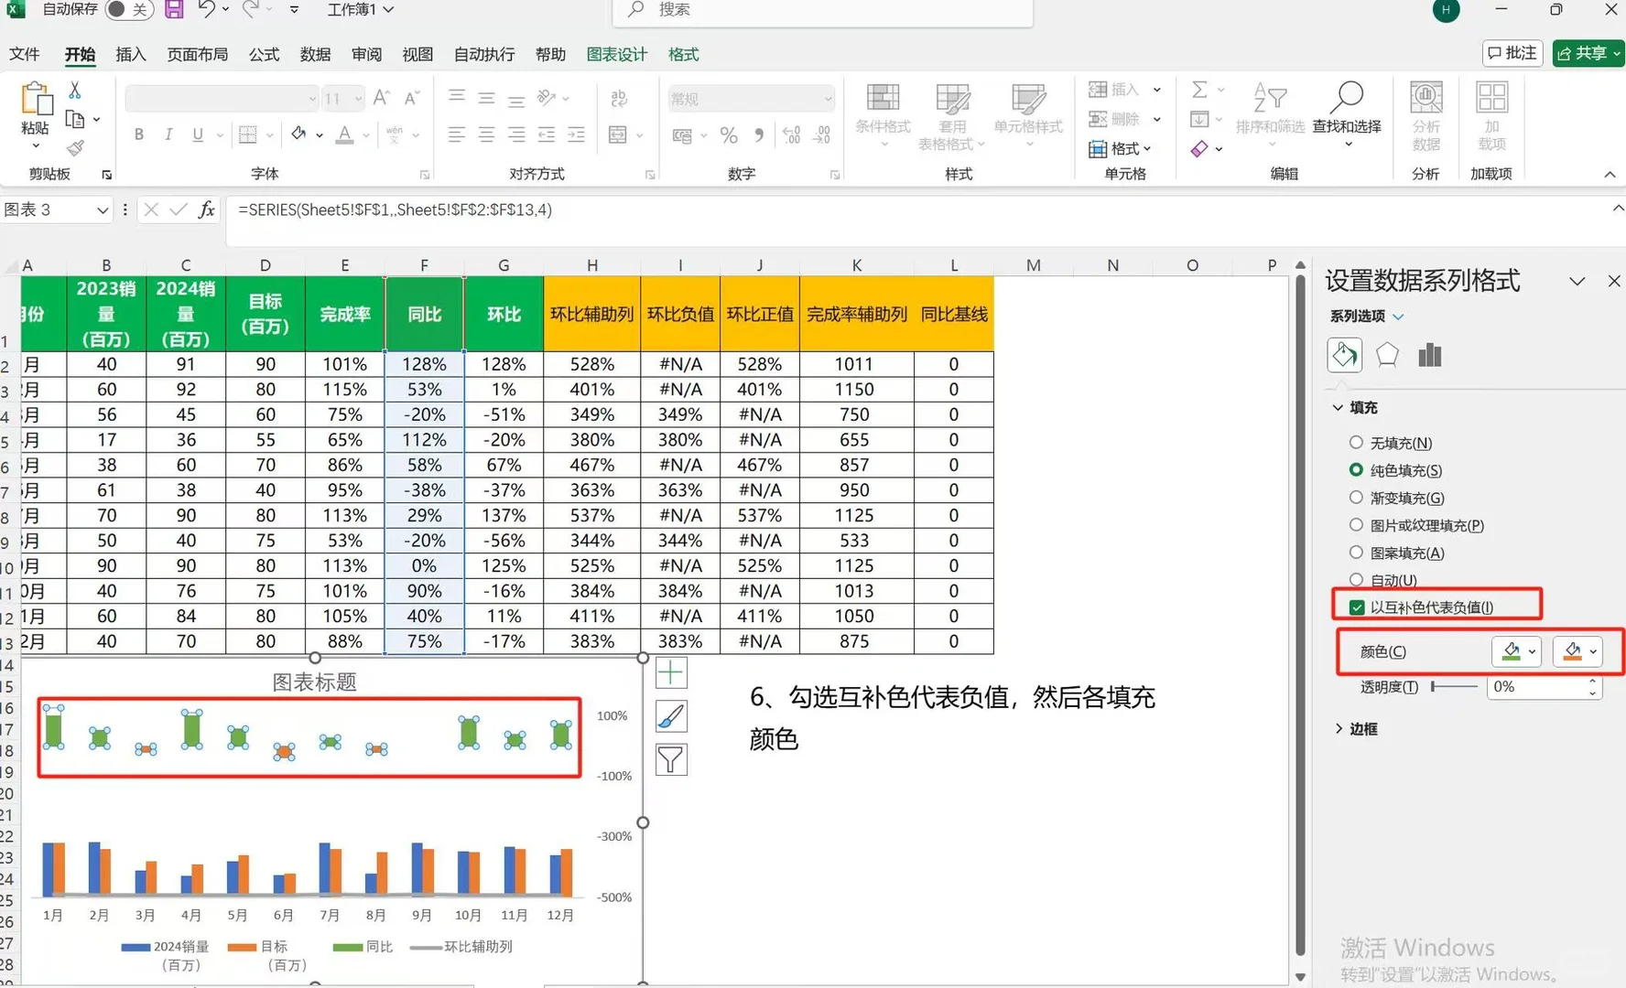1626x988 pixels.
Task: Collapse the Fill section
Action: click(x=1339, y=407)
